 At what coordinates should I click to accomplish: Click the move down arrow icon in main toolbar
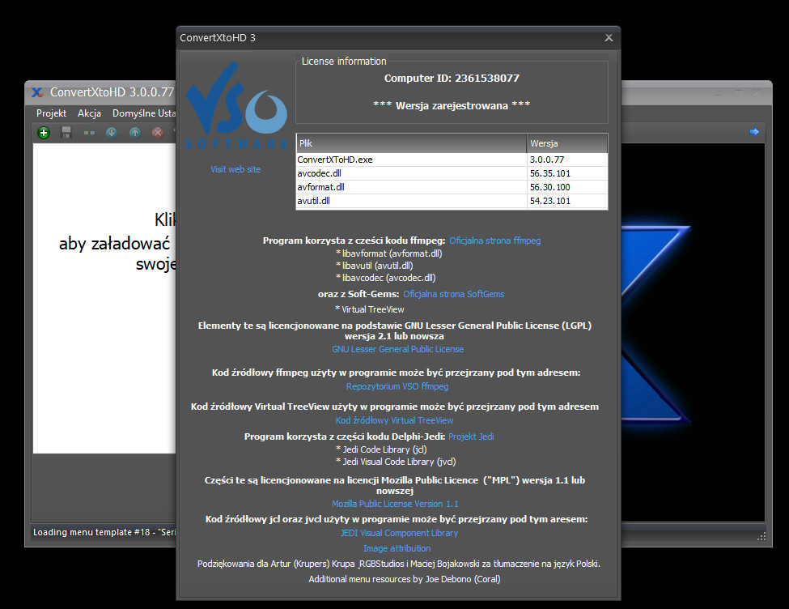pyautogui.click(x=112, y=133)
